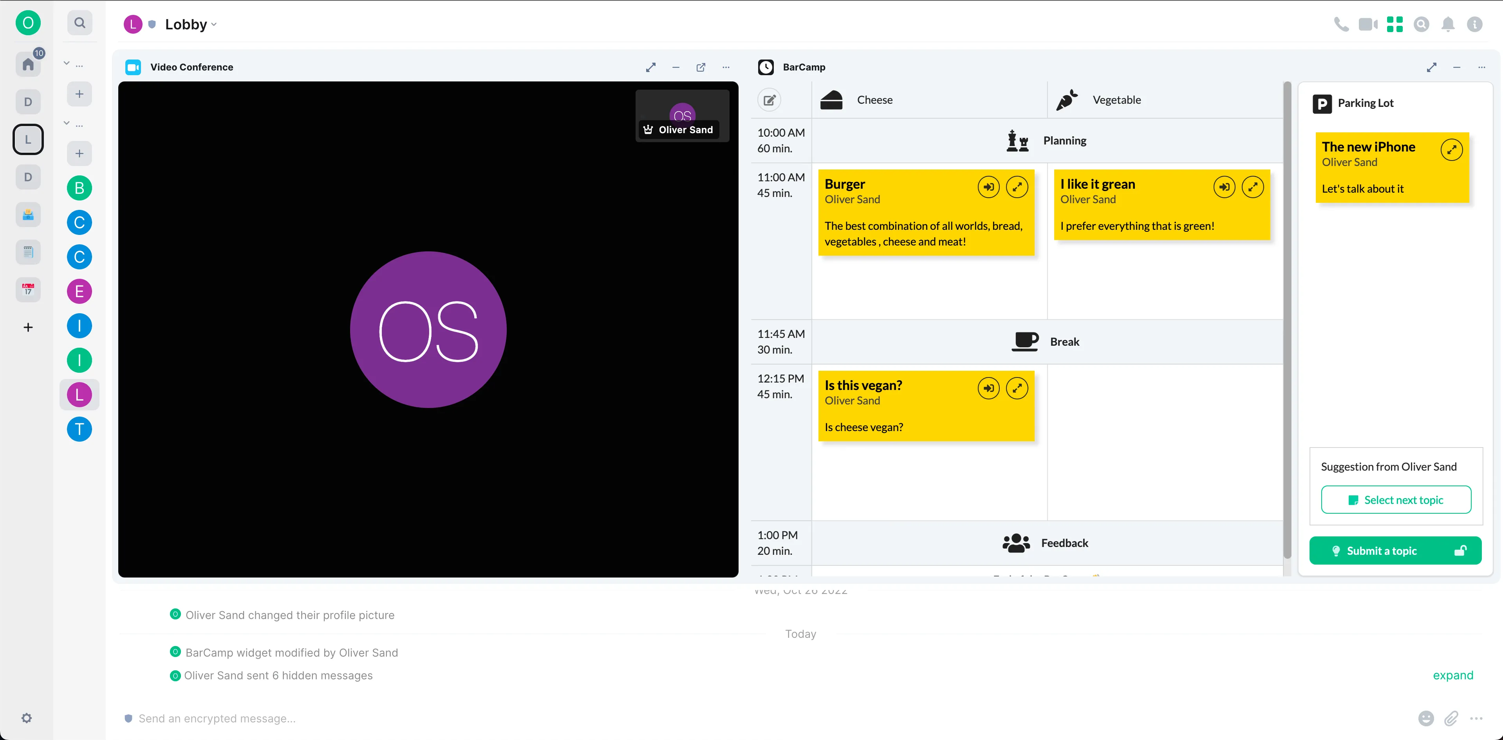
Task: Open room E in the room list
Action: tap(79, 291)
